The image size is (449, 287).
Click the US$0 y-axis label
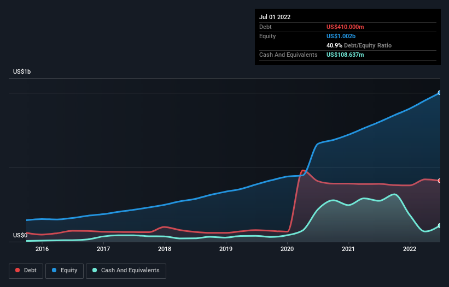(x=20, y=235)
